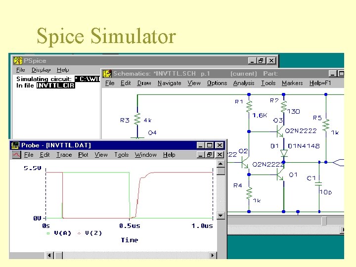Minimize the PSpice window
The image size is (356, 267).
[x=252, y=61]
